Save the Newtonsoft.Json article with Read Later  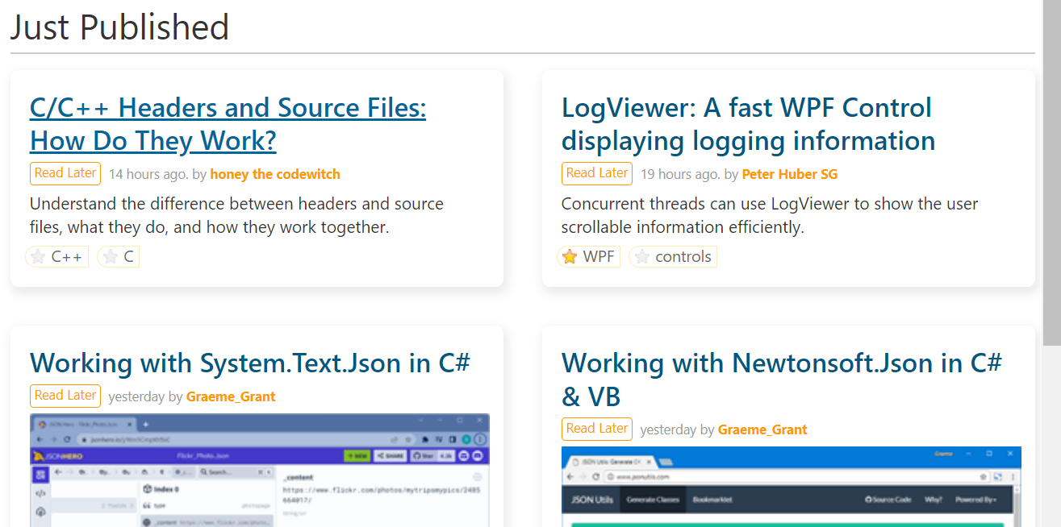(x=597, y=429)
